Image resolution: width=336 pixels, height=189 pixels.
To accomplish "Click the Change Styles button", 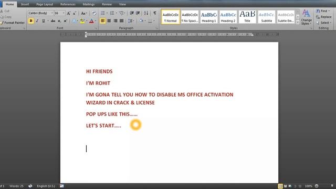I will coord(306,17).
